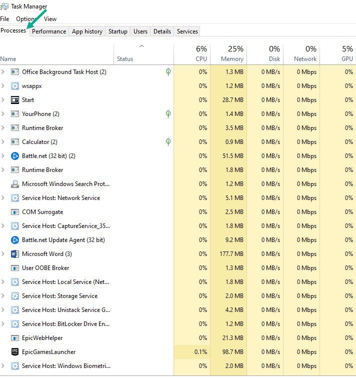Click the Service Host: Network Service icon
Screen dimensions: 356x378
coord(15,198)
